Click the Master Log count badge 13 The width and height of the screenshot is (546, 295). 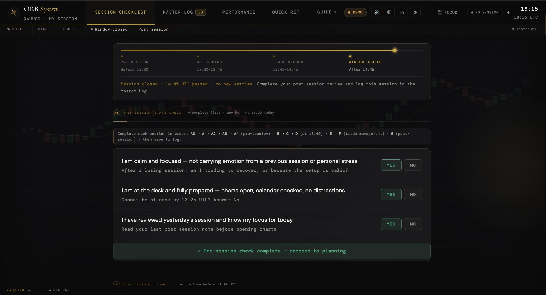(200, 12)
